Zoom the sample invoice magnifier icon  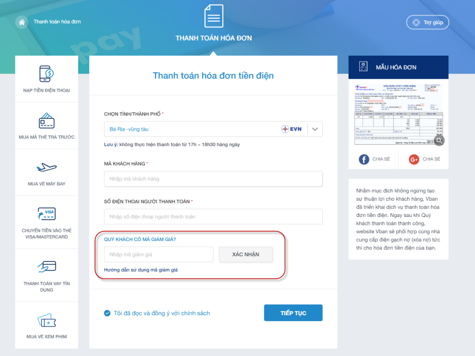(x=439, y=140)
